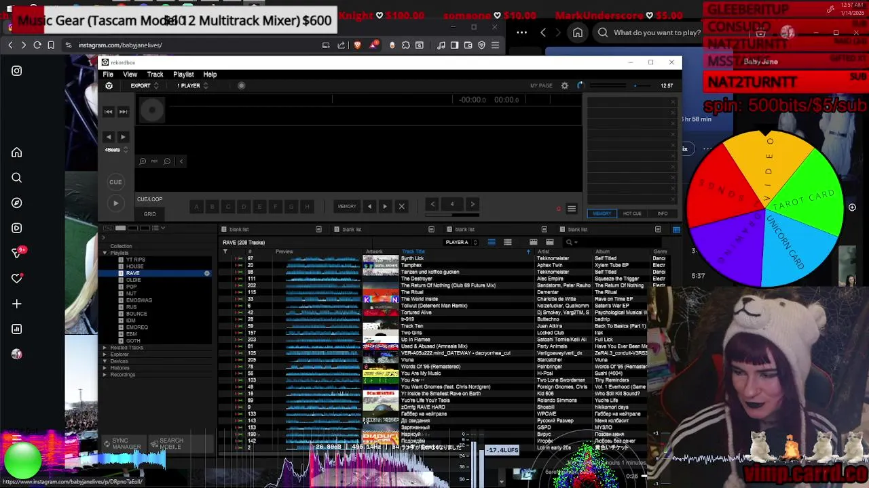Skip to next track in rekordbox player

[x=123, y=112]
